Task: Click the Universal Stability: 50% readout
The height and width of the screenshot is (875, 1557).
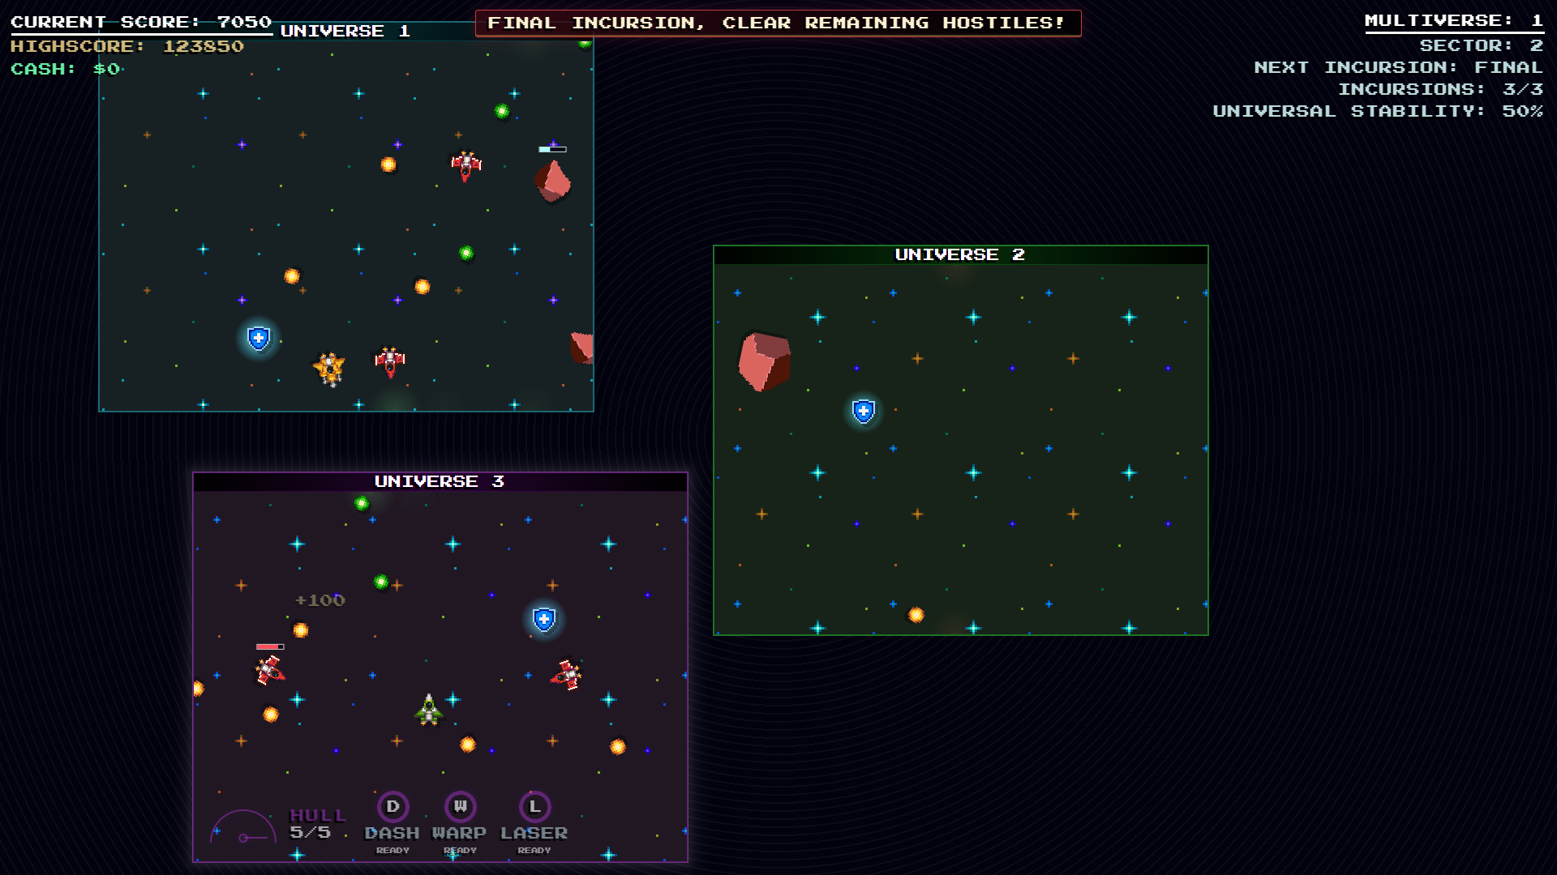Action: point(1379,111)
